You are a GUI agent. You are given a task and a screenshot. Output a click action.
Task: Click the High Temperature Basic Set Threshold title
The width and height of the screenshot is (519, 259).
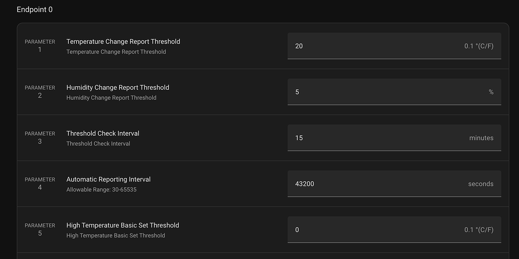(x=122, y=225)
